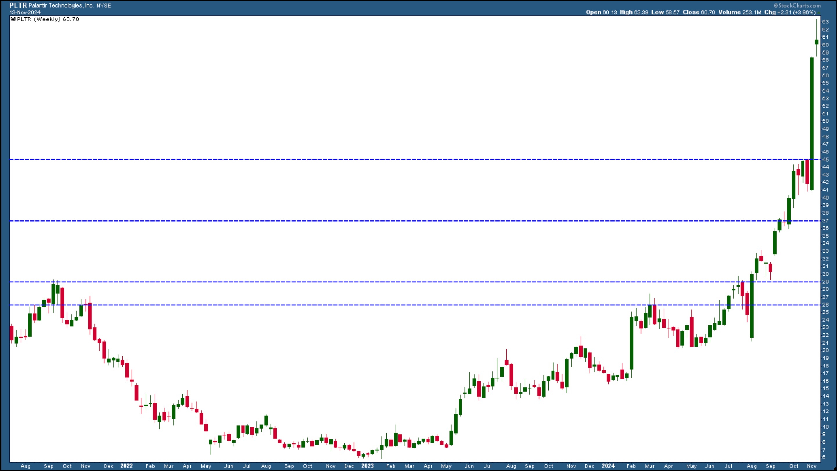Image resolution: width=837 pixels, height=471 pixels.
Task: Click the 2022 year label on time axis
Action: pos(126,466)
